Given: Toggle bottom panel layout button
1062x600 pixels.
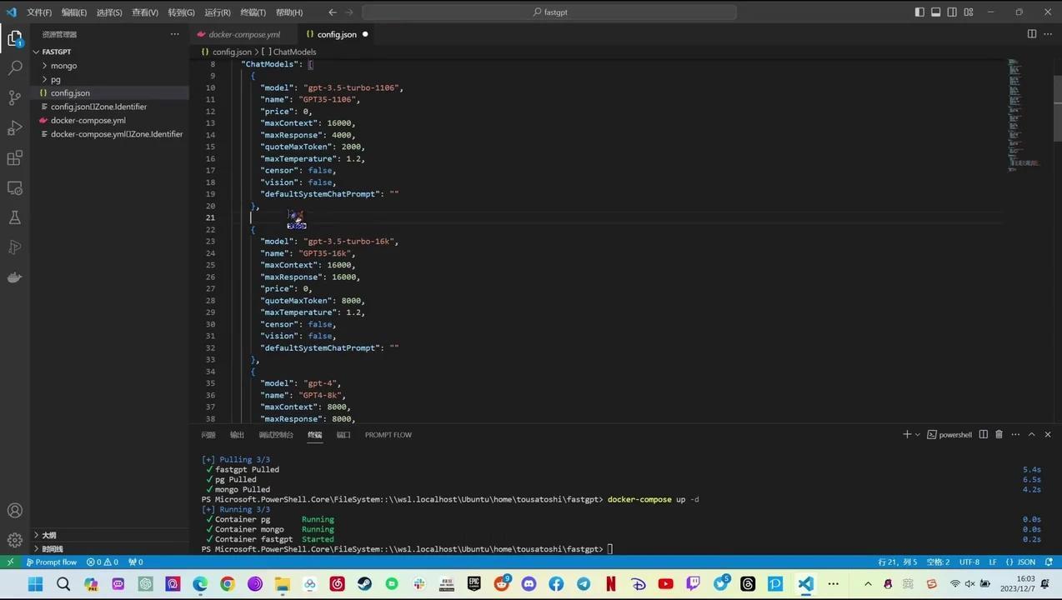Looking at the screenshot, I should tap(936, 12).
